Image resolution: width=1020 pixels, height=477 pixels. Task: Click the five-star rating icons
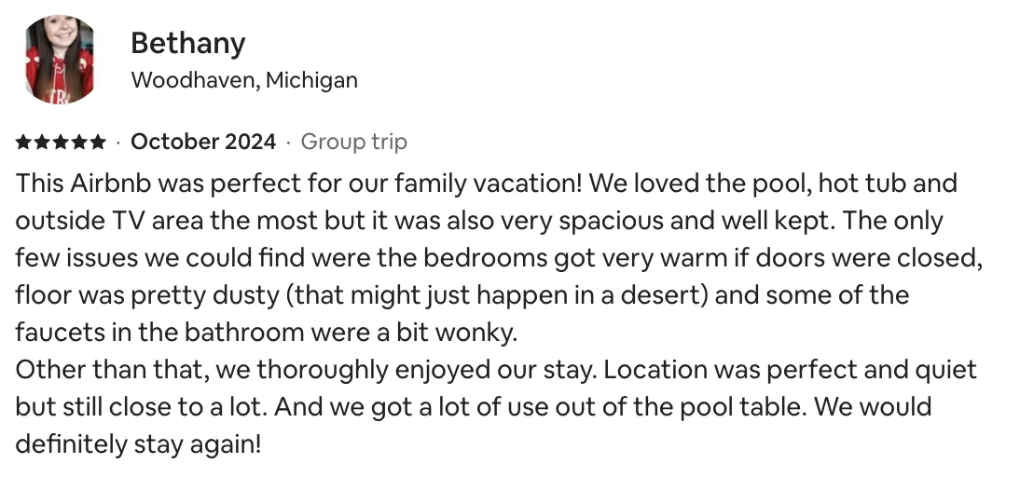(61, 142)
